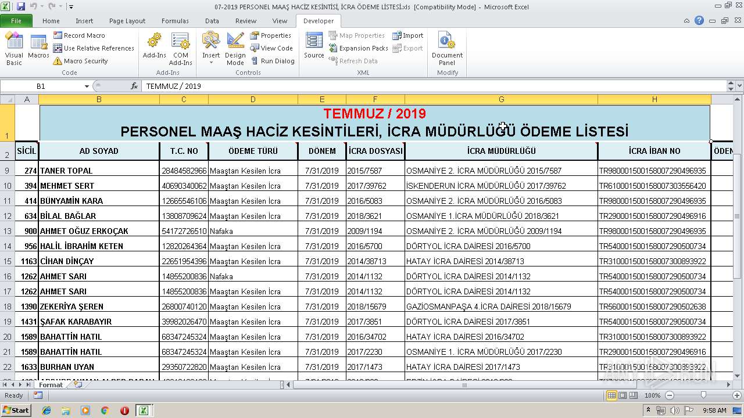Click the zoom slider handle
The width and height of the screenshot is (744, 418).
click(703, 395)
